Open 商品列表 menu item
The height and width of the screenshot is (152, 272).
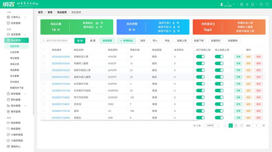pyautogui.click(x=16, y=46)
